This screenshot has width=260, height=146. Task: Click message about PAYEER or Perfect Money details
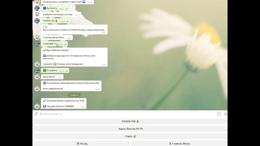coord(74,30)
